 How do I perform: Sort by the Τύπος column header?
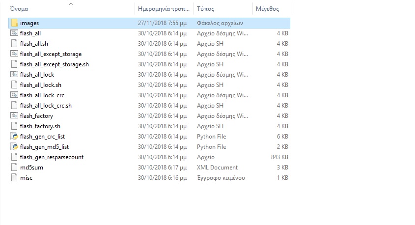[205, 9]
